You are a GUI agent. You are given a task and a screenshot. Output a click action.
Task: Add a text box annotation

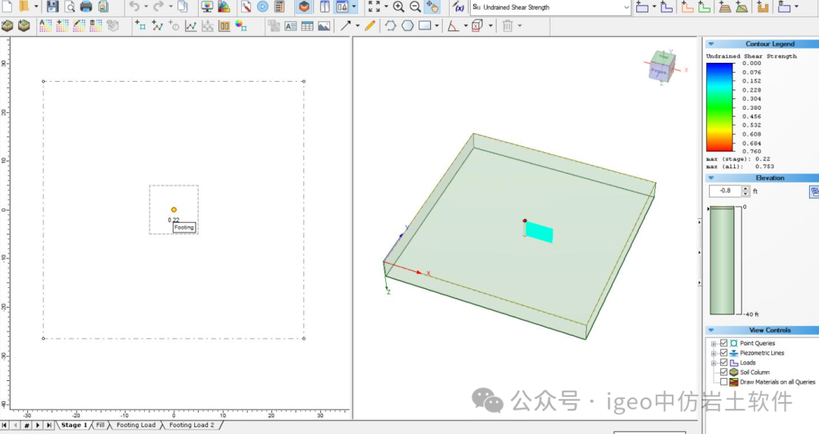290,26
